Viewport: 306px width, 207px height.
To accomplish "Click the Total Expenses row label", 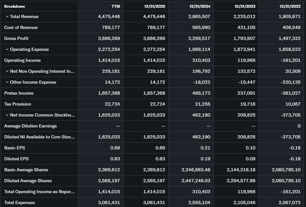I will pyautogui.click(x=19, y=202).
